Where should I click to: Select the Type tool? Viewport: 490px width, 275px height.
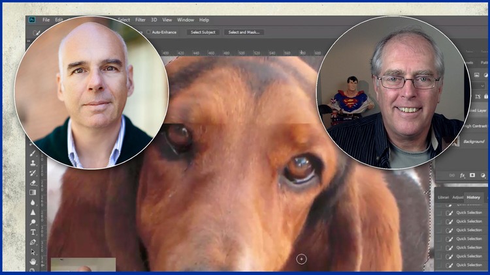[33, 232]
